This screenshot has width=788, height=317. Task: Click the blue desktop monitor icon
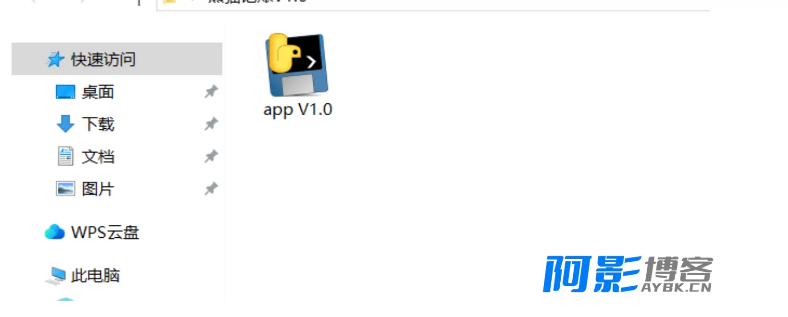65,92
